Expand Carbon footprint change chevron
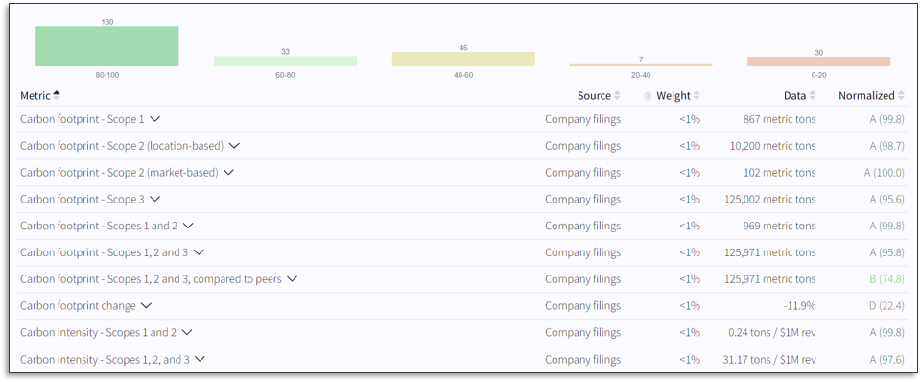This screenshot has width=921, height=382. tap(146, 305)
